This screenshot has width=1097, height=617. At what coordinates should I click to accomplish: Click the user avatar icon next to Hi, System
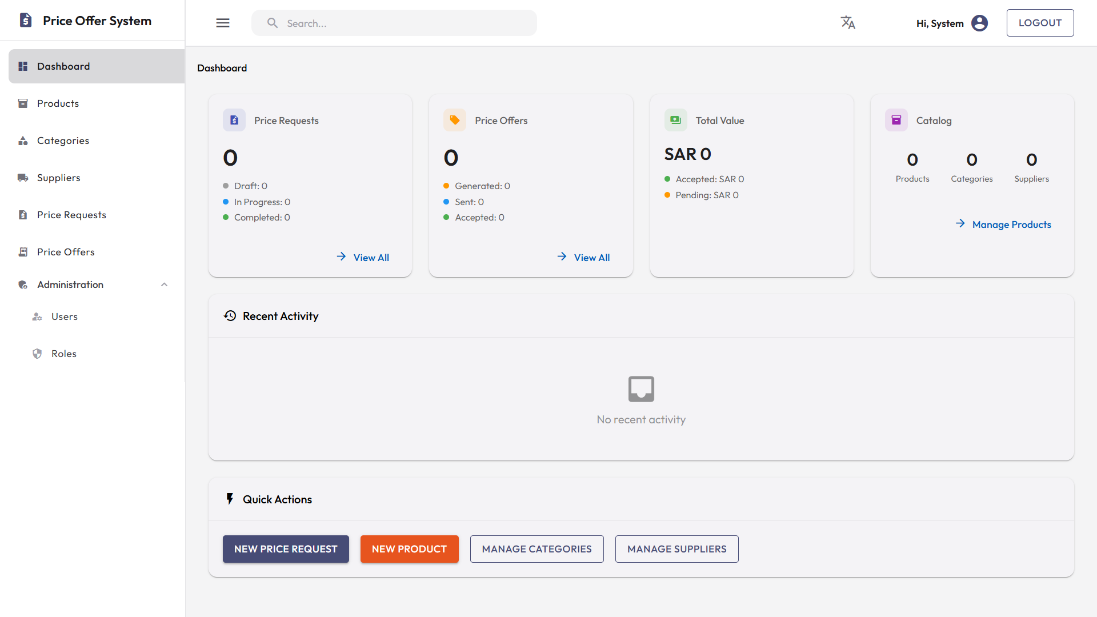(x=979, y=23)
